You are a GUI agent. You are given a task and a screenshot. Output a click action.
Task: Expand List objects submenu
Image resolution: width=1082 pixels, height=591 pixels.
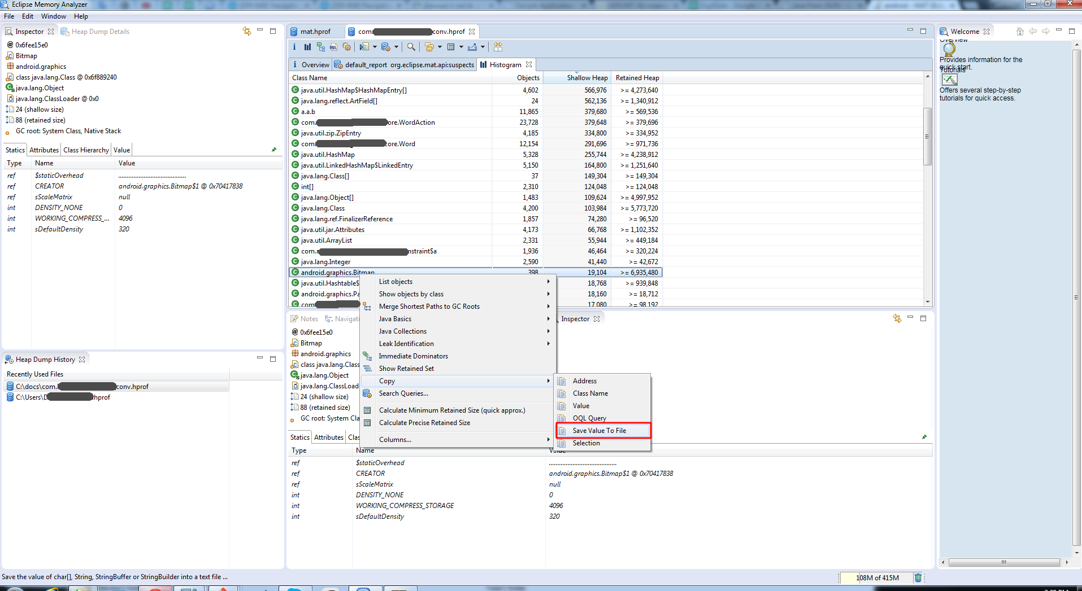tap(458, 282)
